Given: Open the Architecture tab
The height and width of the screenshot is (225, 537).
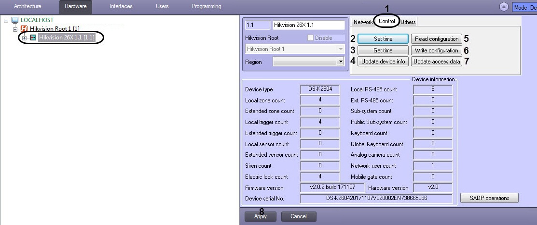Looking at the screenshot, I should pyautogui.click(x=28, y=6).
